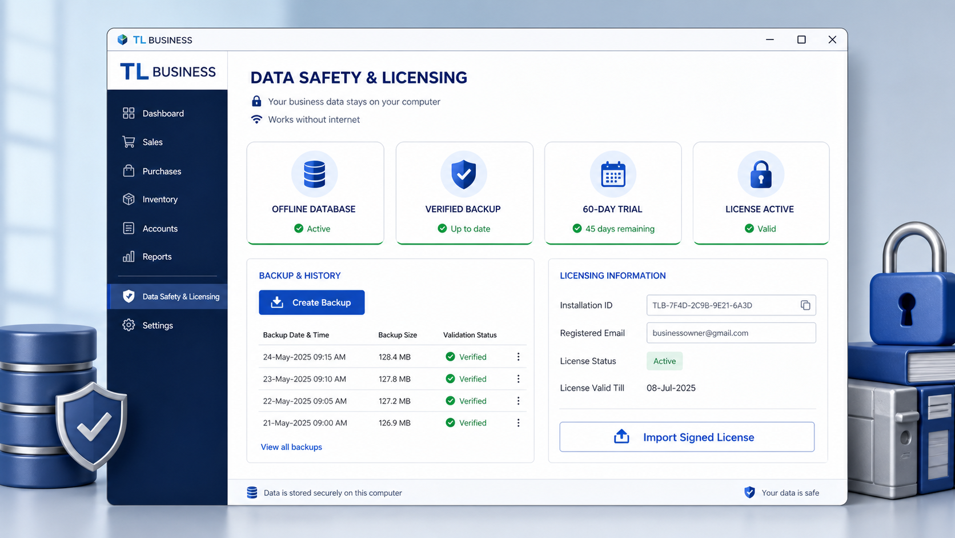Click the Settings gear icon

(129, 325)
